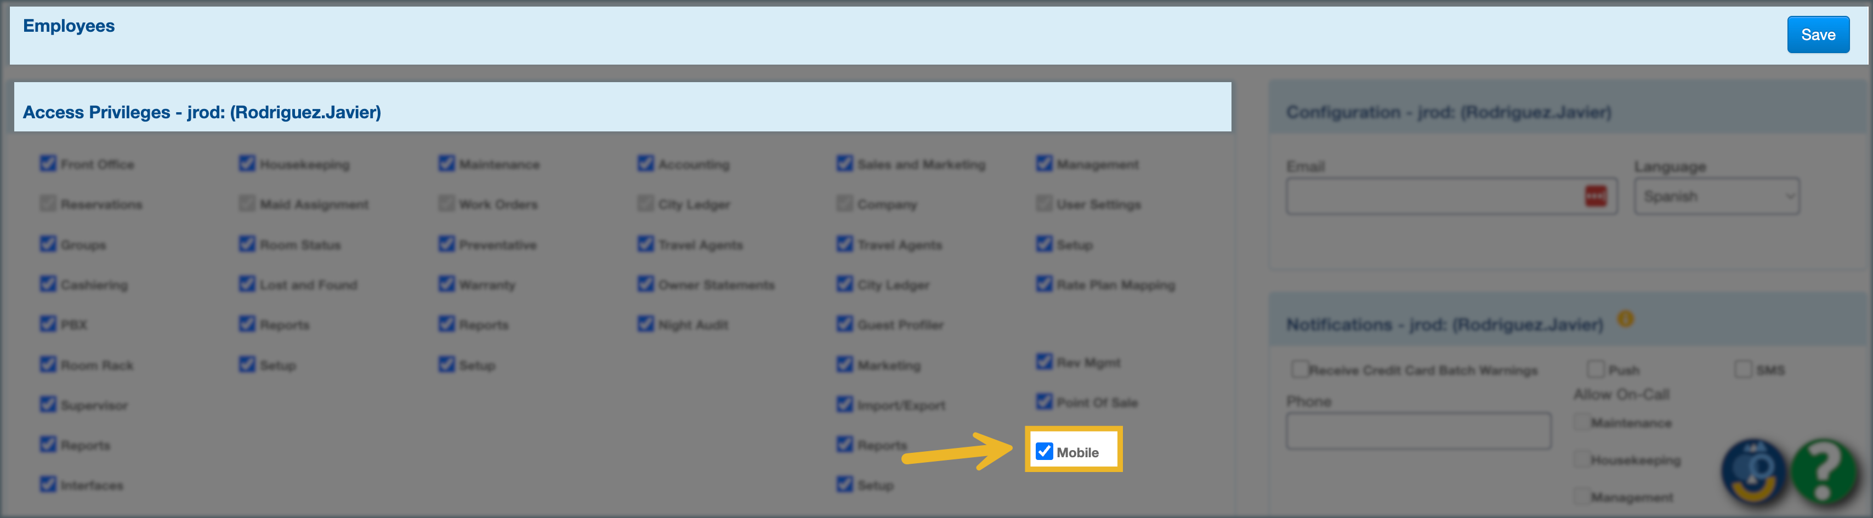The width and height of the screenshot is (1873, 518).
Task: Toggle the Rate Plan Mapping checkbox
Action: (x=1044, y=283)
